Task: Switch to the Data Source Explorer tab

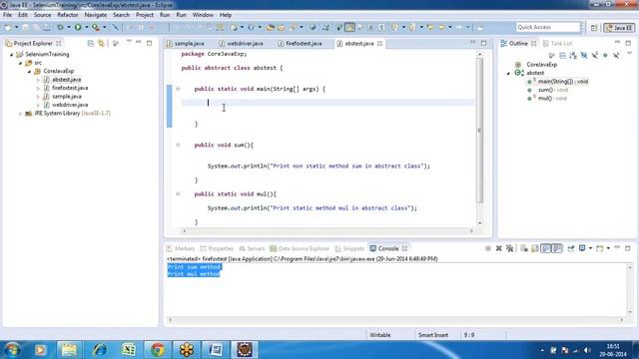Action: [x=300, y=248]
